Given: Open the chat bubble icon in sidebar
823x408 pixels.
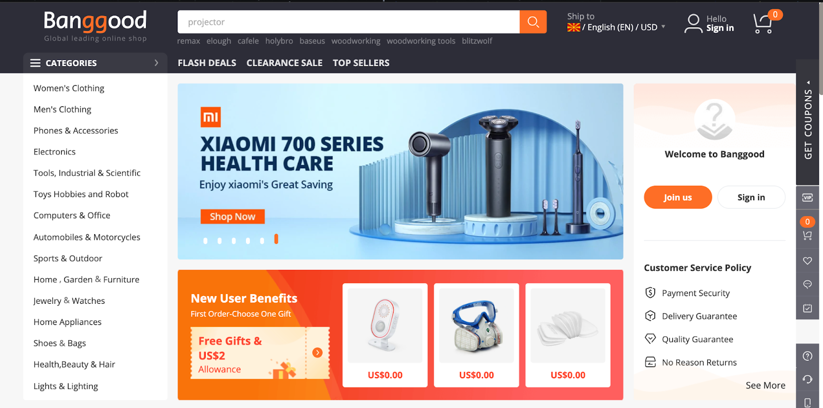Looking at the screenshot, I should pyautogui.click(x=808, y=284).
